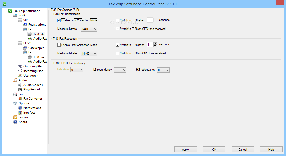Open Fax Converter settings page

coord(33,99)
